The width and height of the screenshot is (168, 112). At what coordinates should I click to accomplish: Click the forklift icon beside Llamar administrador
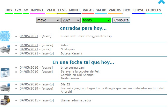pyautogui.click(x=5, y=100)
